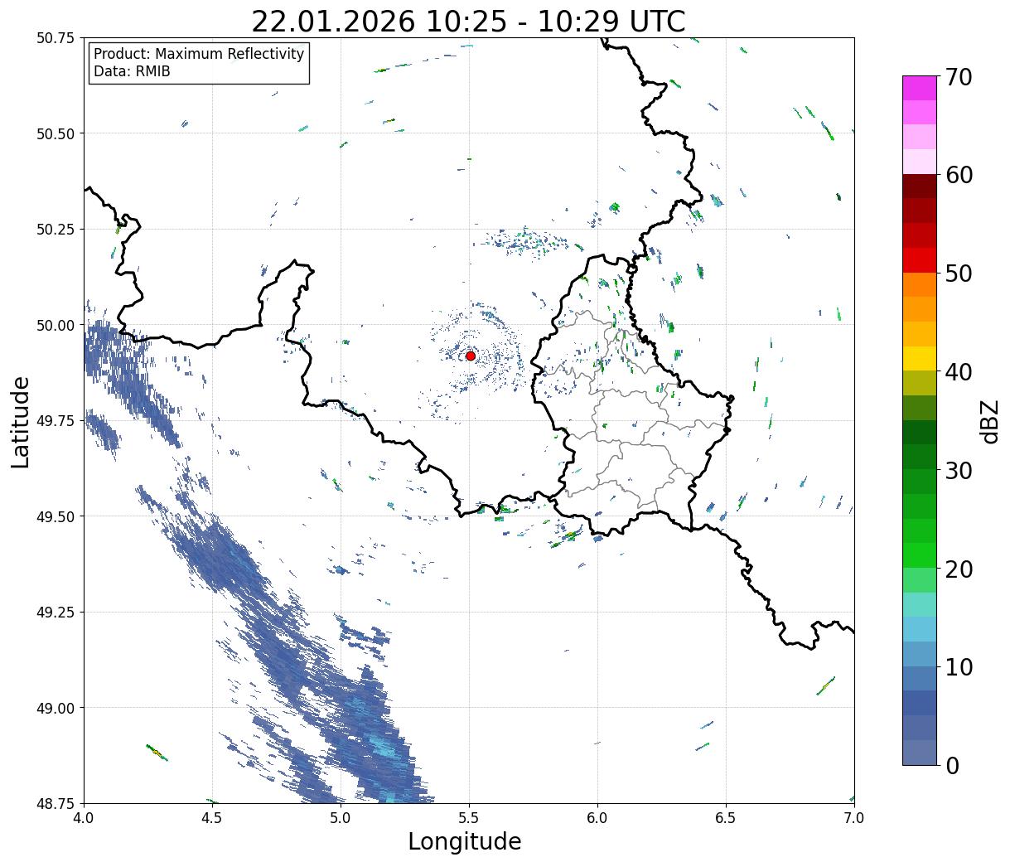Click the 'Latitude' axis label
Screen dimensions: 1010x862
point(21,422)
